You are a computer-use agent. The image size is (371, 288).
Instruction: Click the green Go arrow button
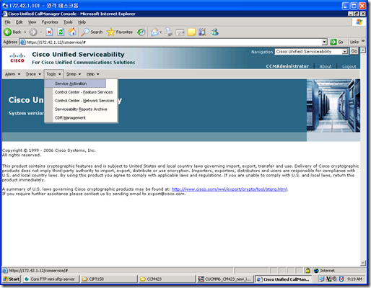333,42
